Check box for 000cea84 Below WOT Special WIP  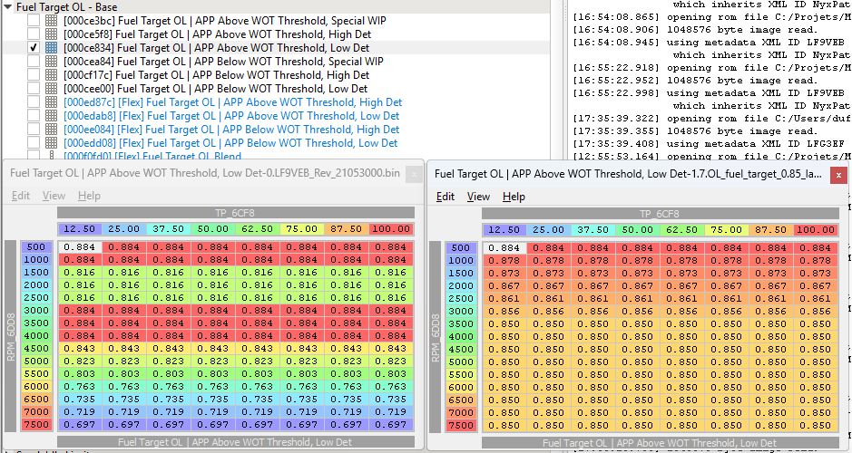click(x=34, y=62)
